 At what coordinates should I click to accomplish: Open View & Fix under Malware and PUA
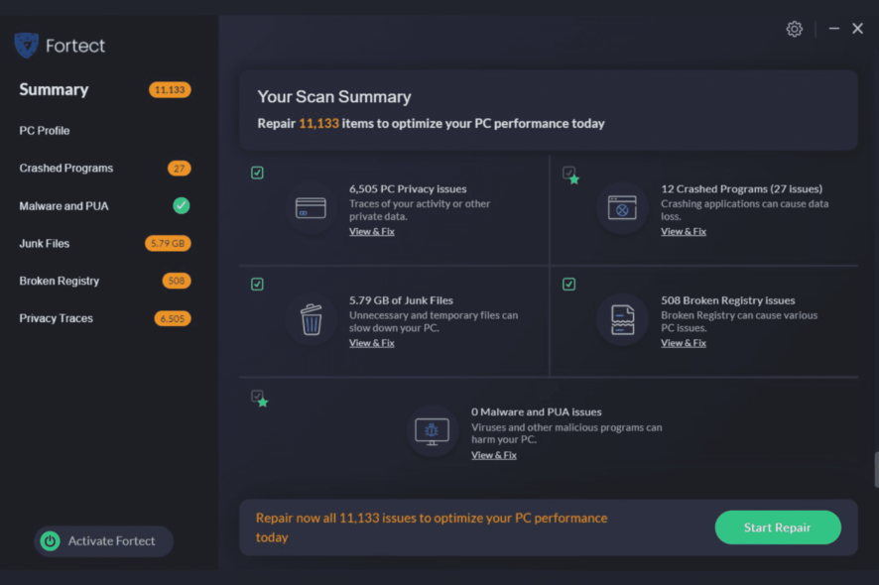click(494, 455)
